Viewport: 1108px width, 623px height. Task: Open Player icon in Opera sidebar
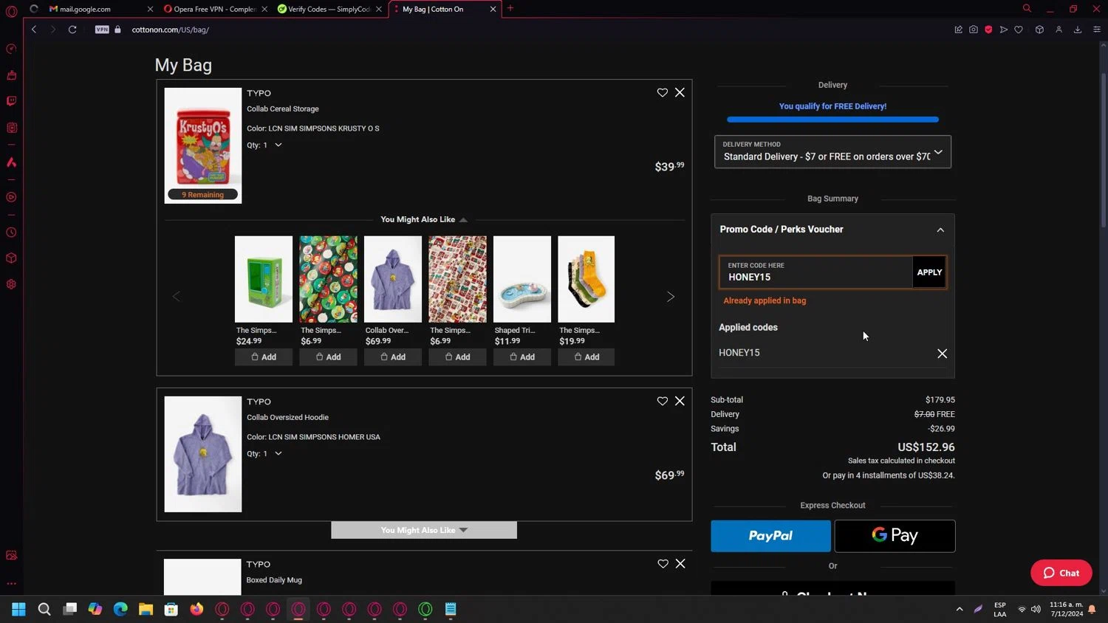pyautogui.click(x=11, y=197)
